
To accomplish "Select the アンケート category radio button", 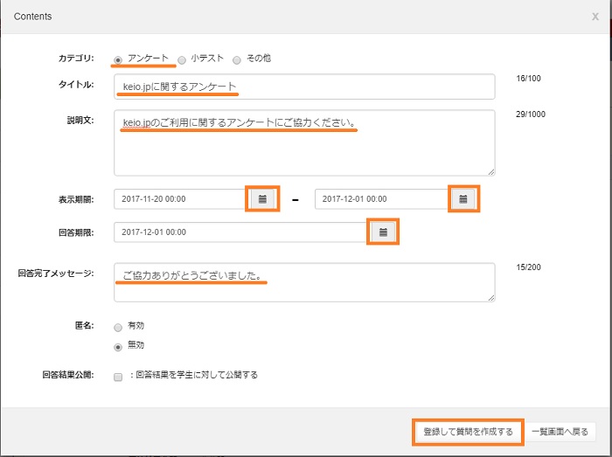I will click(x=118, y=59).
